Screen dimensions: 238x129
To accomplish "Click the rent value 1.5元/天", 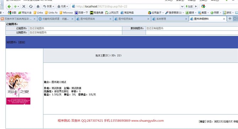I will [x=57, y=95].
